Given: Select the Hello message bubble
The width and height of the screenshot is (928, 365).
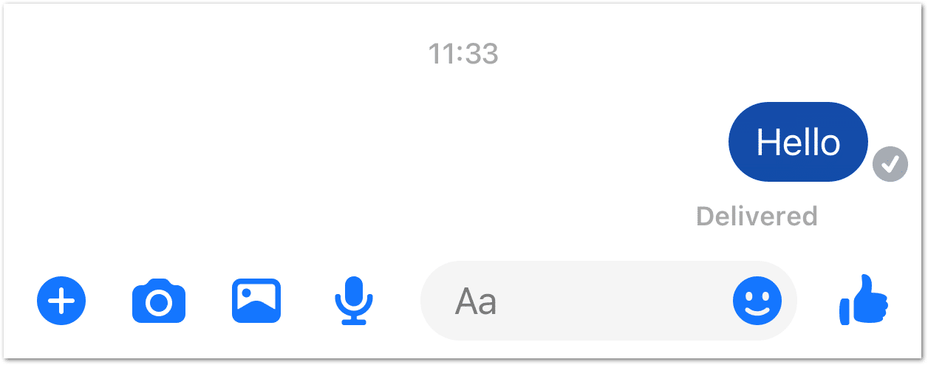Looking at the screenshot, I should coord(798,142).
